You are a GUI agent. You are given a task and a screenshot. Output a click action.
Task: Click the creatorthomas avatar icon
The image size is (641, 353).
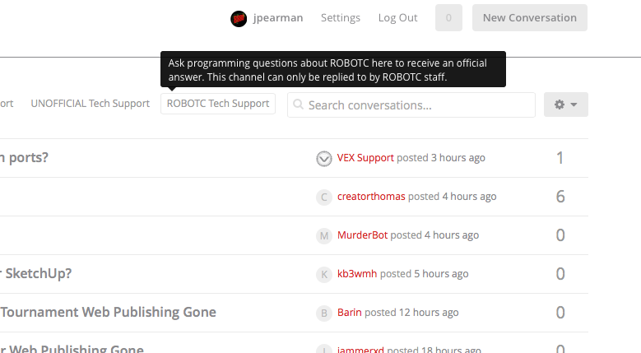pos(324,197)
